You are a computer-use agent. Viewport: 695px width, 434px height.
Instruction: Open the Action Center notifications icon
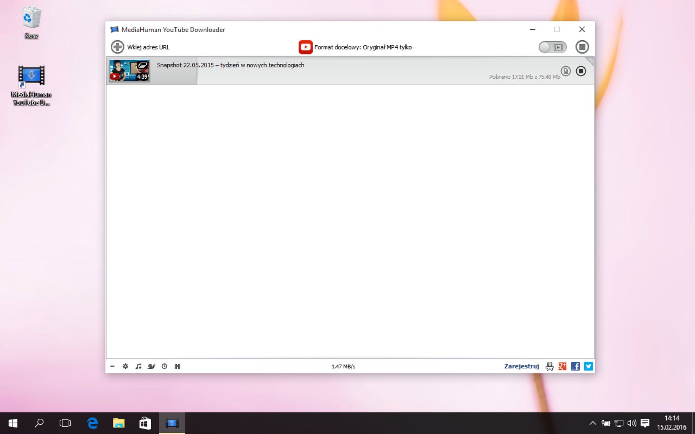[x=645, y=423]
